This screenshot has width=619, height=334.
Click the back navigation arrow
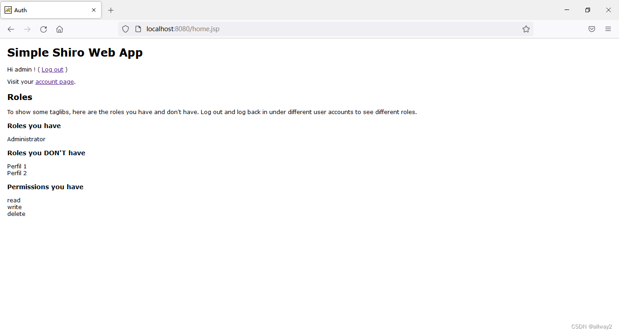pos(11,29)
